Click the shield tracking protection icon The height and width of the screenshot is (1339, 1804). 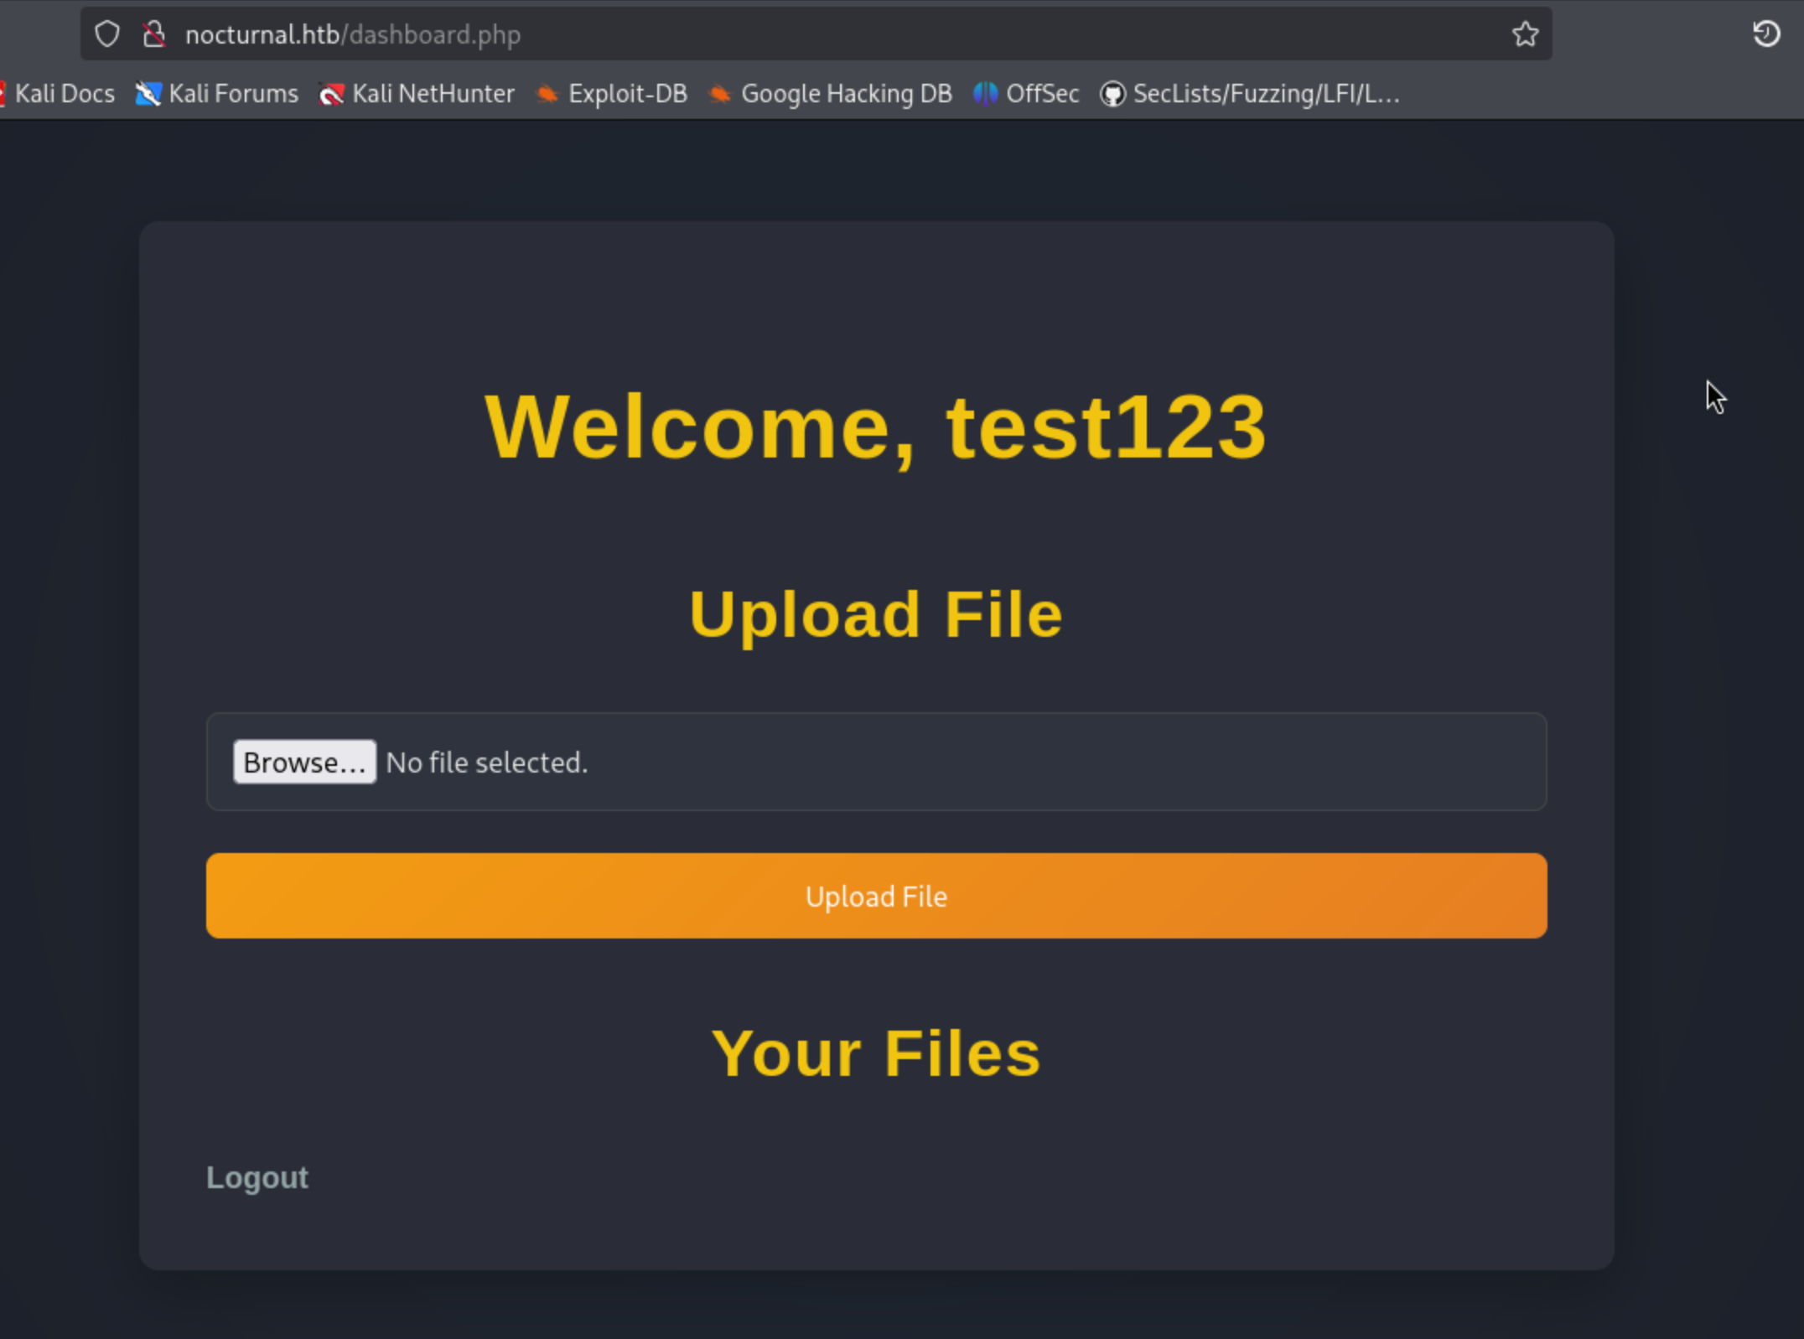coord(107,34)
